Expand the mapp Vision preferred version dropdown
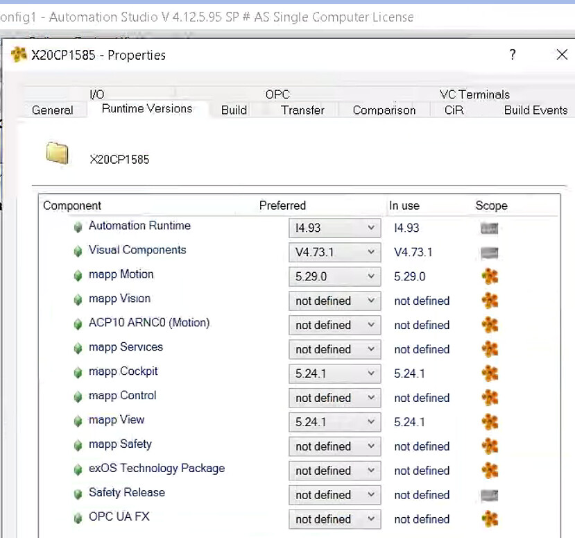The image size is (575, 538). pyautogui.click(x=334, y=301)
